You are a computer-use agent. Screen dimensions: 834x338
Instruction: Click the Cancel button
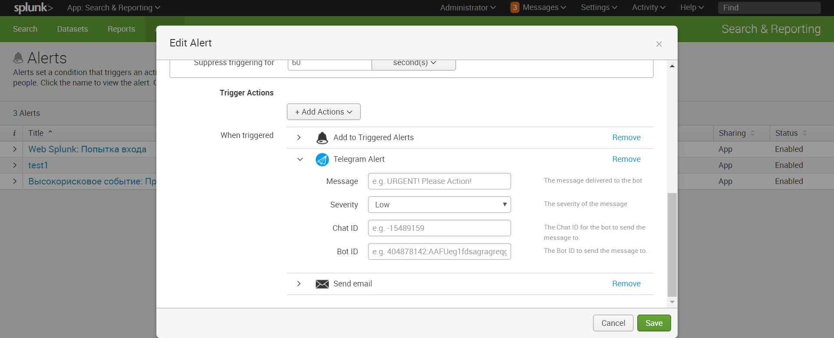[x=613, y=323]
